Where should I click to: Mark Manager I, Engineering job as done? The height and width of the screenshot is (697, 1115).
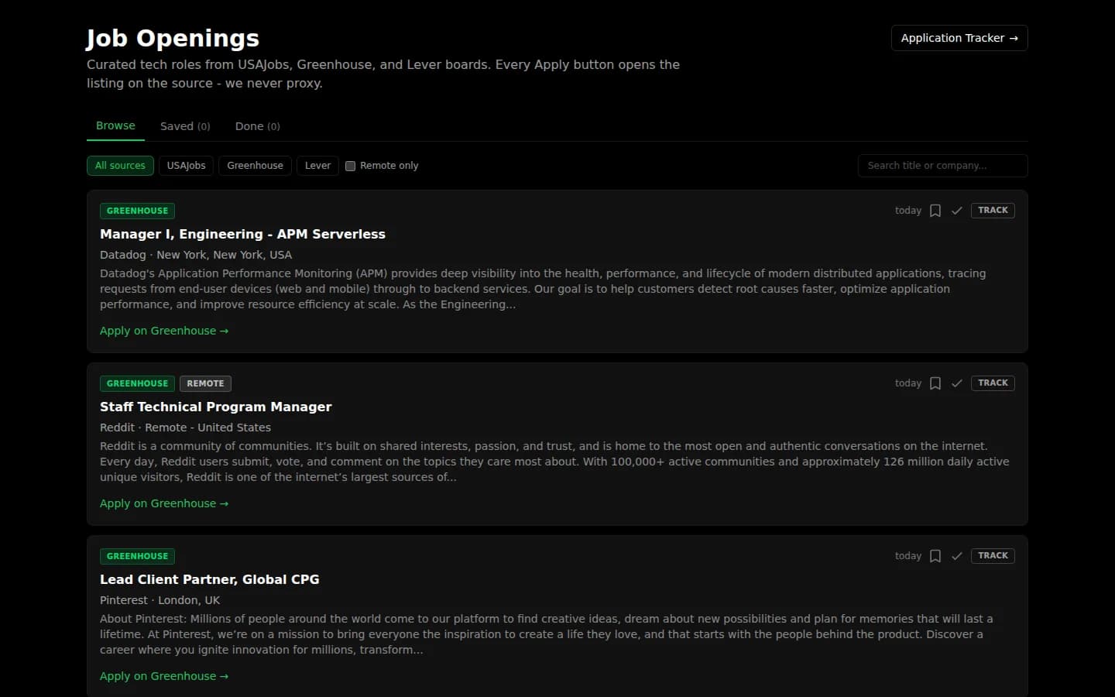[x=957, y=211]
